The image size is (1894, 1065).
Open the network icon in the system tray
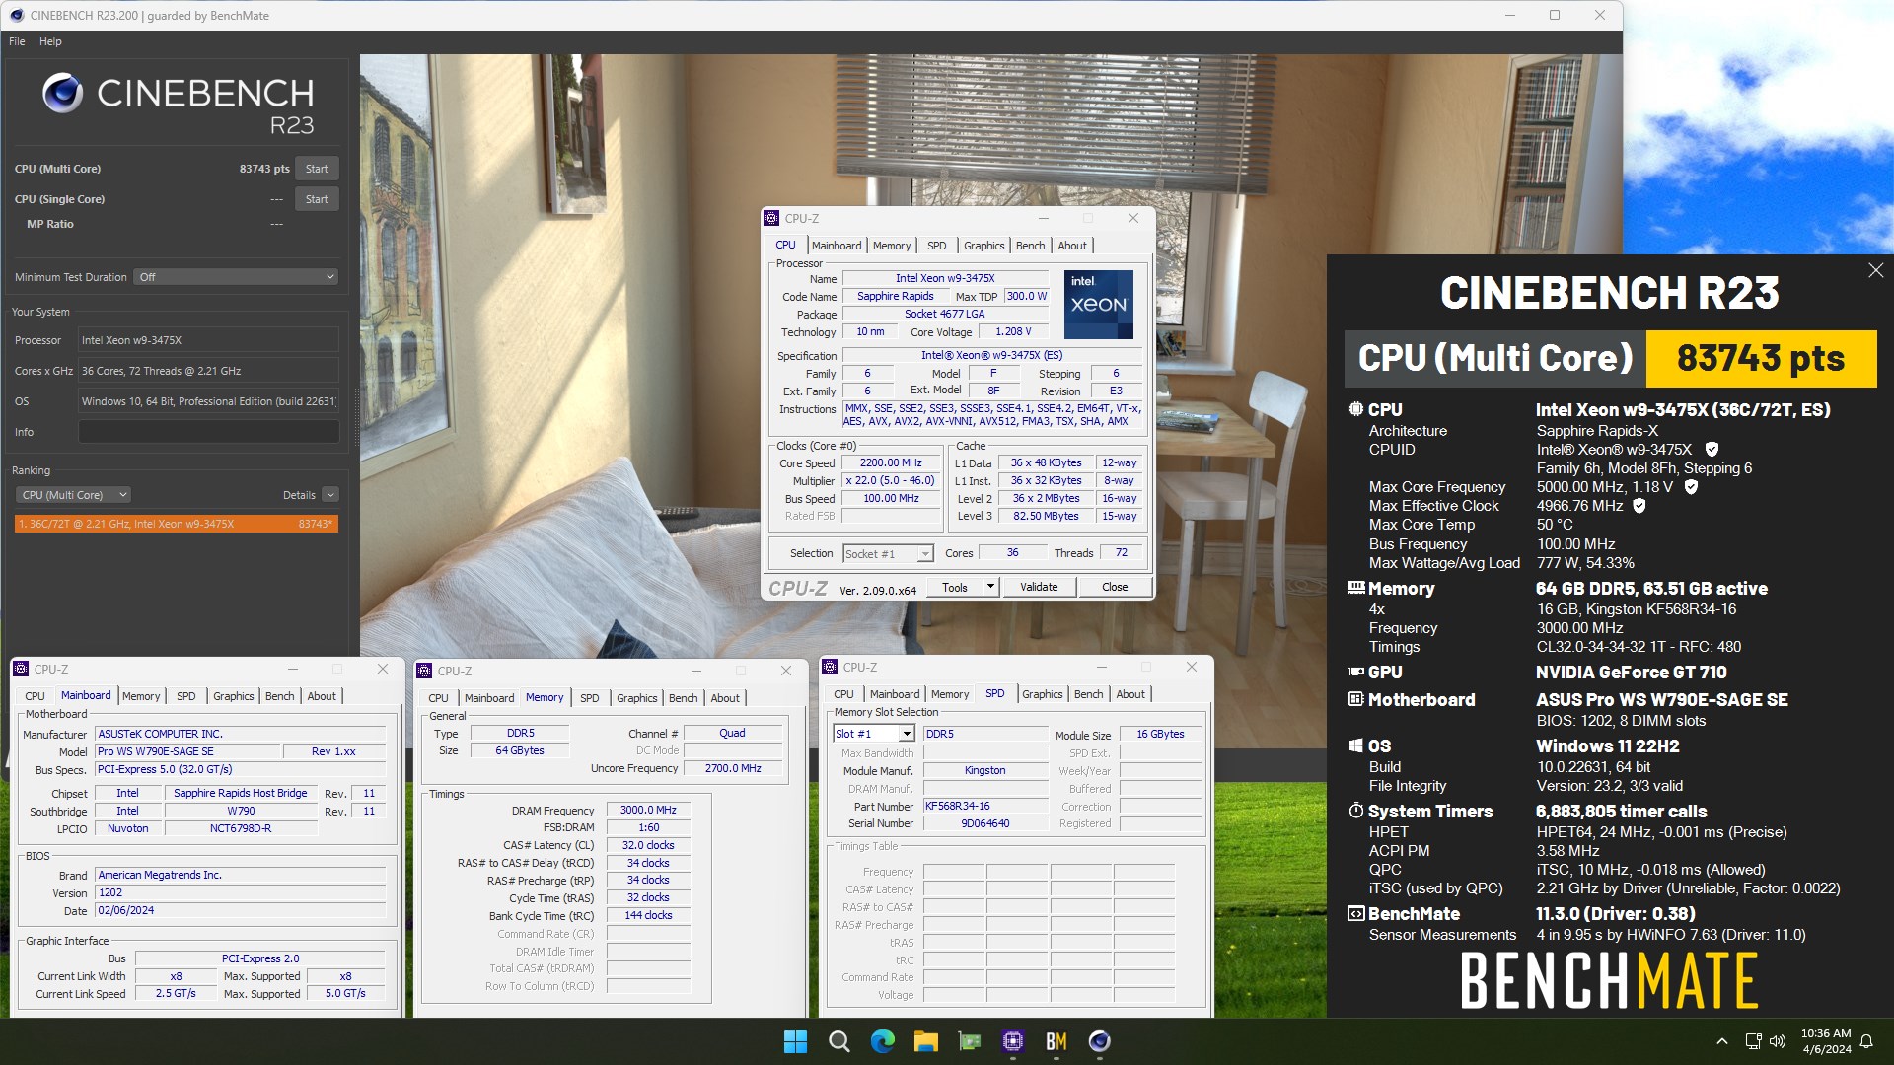point(1753,1041)
